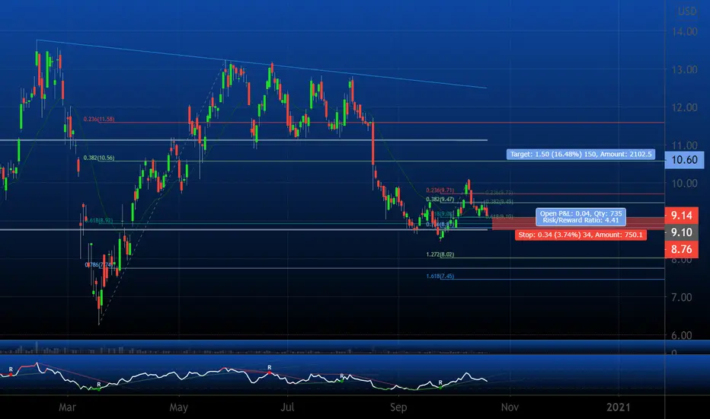Click the R marker above Sep in indicator pane
This screenshot has height=419, width=710.
(440, 382)
